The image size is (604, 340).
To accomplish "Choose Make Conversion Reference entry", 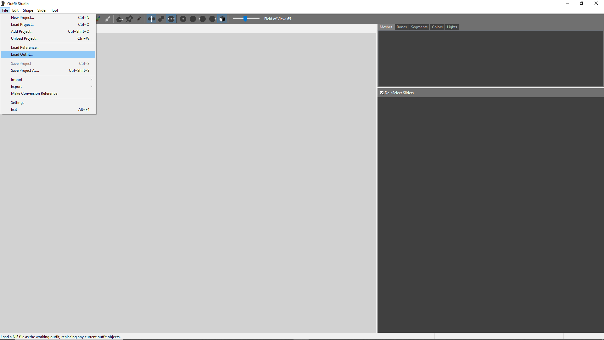I will tap(48, 93).
